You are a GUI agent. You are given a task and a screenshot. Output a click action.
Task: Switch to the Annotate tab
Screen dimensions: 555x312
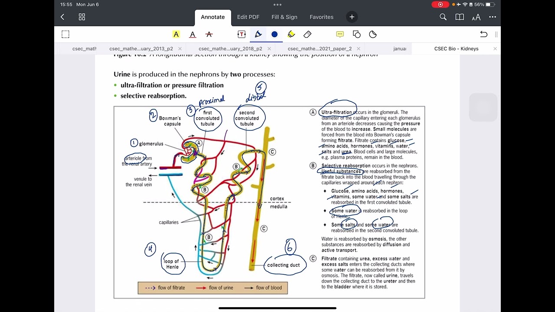pos(213,17)
